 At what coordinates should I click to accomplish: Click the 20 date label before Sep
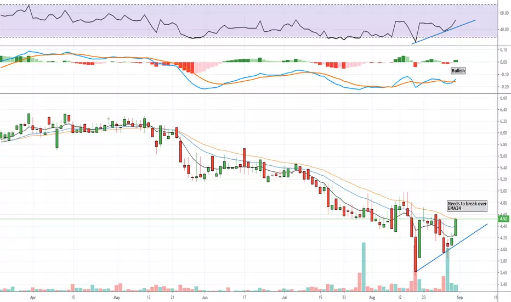(x=424, y=298)
